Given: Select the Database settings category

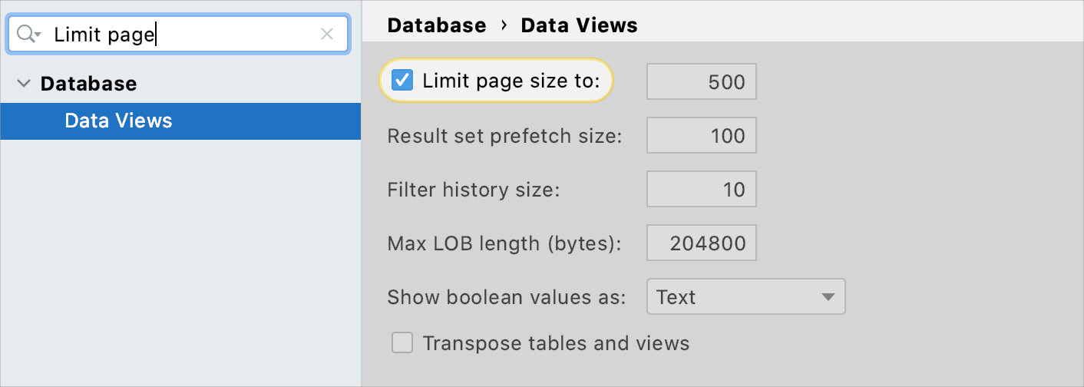Looking at the screenshot, I should pos(88,84).
